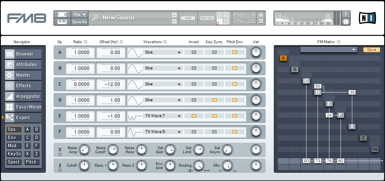Toggle Key Sync for operator B
Image resolution: width=385 pixels, height=181 pixels.
pos(214,68)
